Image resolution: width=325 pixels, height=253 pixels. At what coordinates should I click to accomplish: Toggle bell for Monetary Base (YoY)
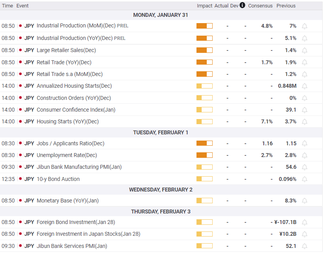(305, 201)
